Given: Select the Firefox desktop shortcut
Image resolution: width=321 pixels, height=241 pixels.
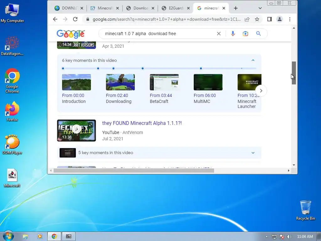Looking at the screenshot, I should tap(12, 111).
